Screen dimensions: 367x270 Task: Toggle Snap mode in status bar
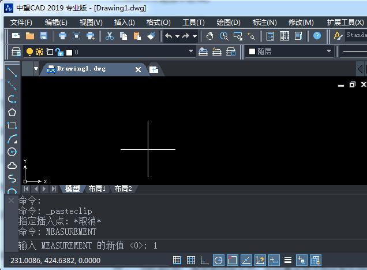(177, 260)
